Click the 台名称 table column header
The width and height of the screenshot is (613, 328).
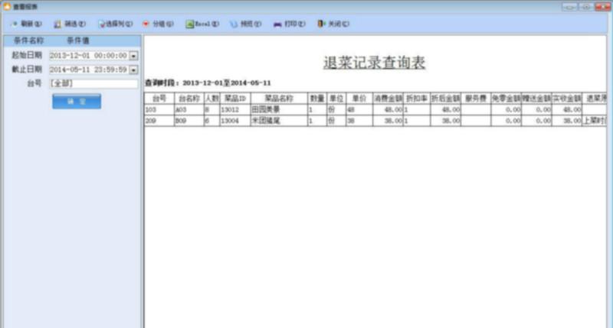pos(189,99)
